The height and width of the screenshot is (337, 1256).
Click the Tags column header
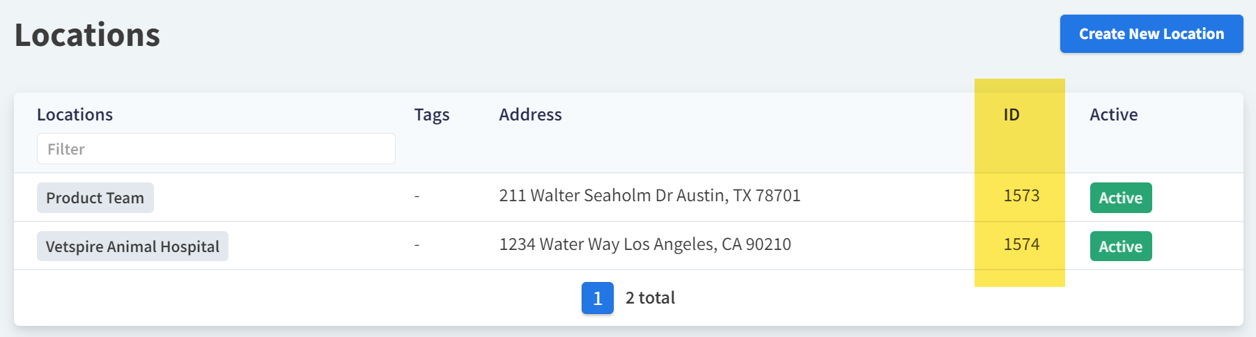tap(432, 115)
